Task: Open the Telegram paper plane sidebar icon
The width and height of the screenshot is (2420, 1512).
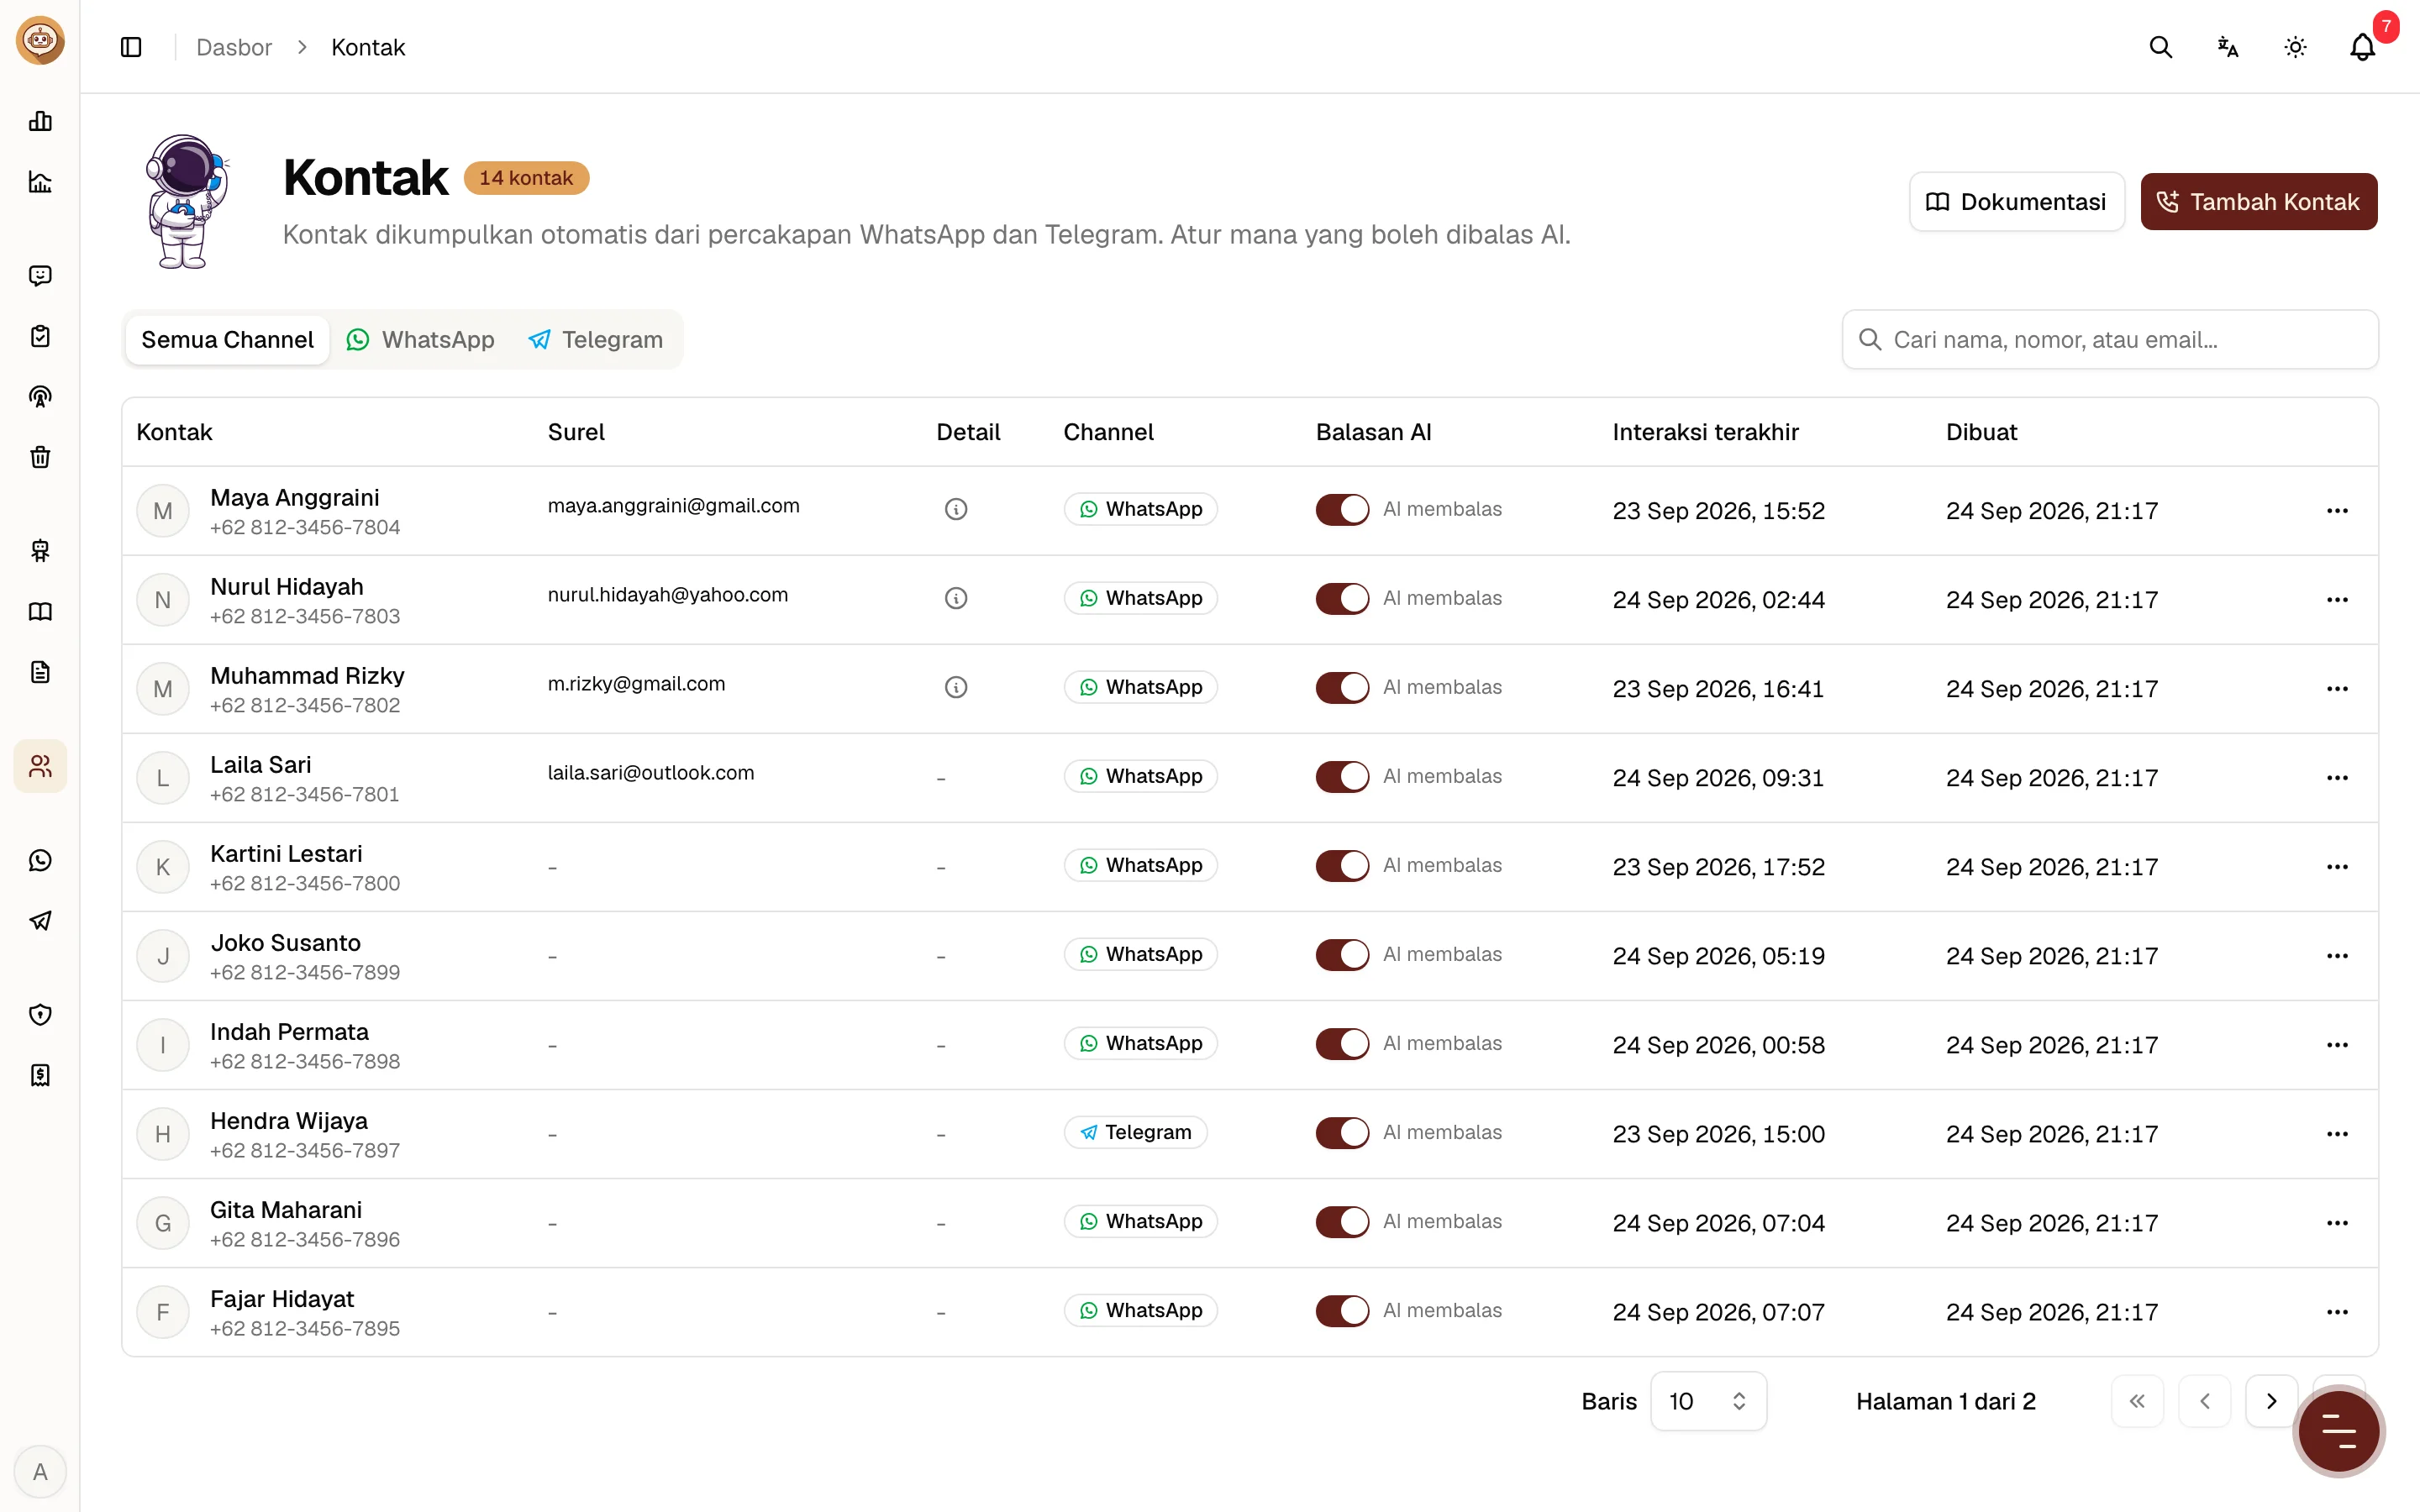Action: (40, 921)
